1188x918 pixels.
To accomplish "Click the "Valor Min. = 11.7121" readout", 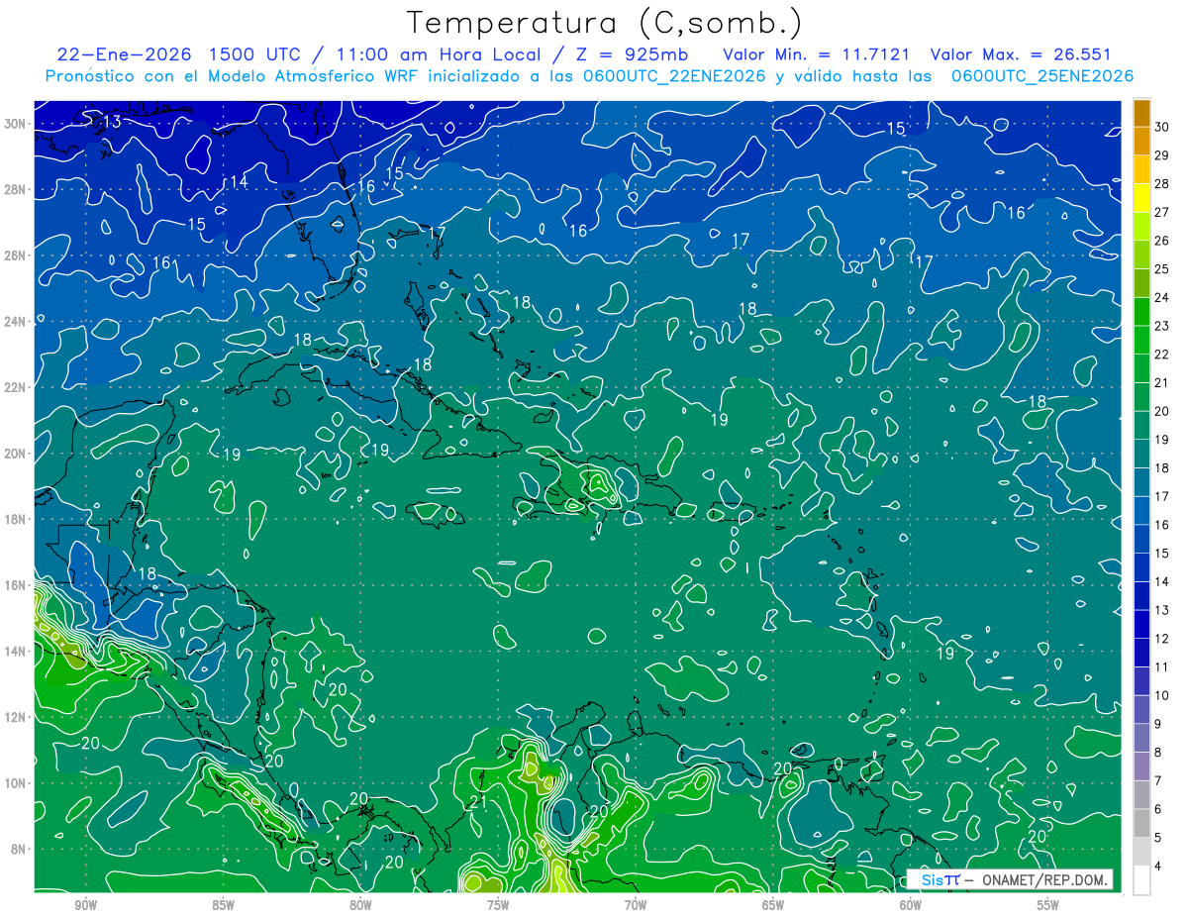I will 816,54.
